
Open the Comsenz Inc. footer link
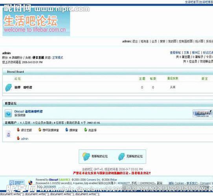click(94, 180)
